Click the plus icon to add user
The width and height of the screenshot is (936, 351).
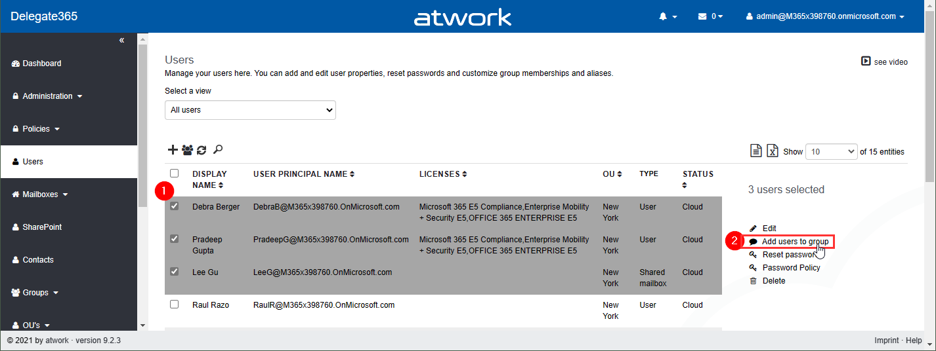(x=173, y=150)
